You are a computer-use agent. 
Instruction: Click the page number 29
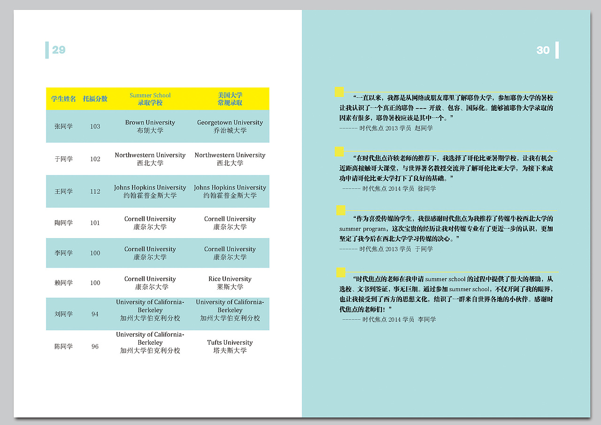coord(59,50)
